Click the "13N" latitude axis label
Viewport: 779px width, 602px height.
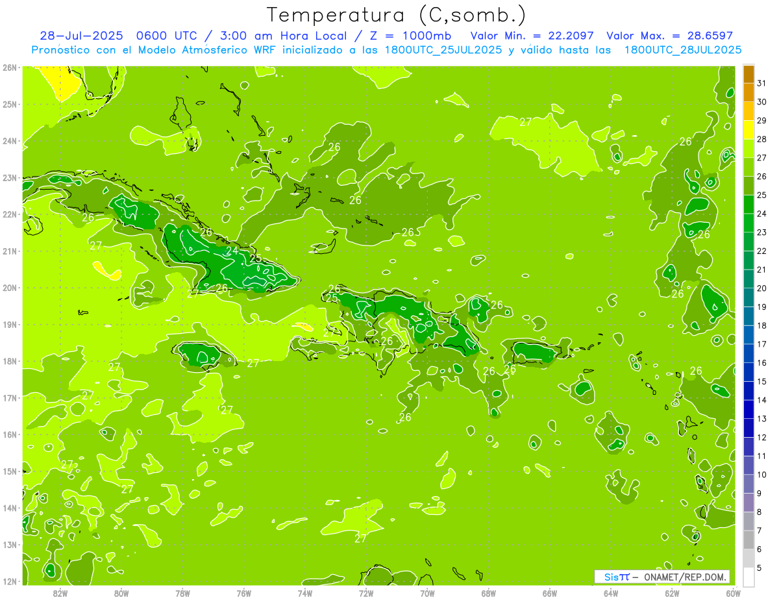click(9, 544)
